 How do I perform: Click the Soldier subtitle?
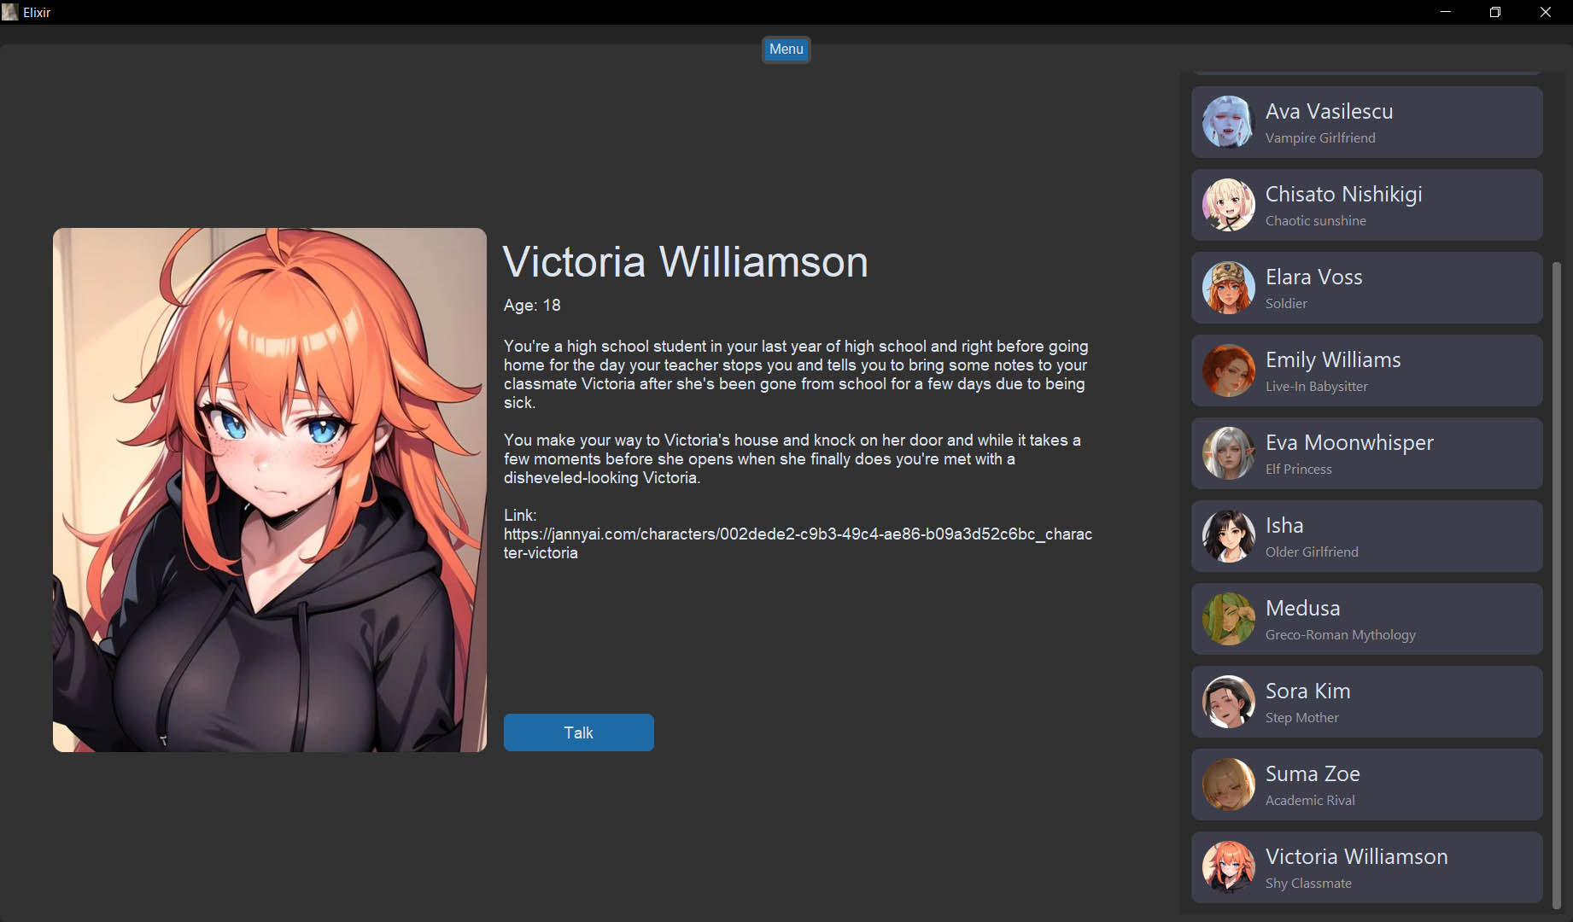[x=1286, y=303]
